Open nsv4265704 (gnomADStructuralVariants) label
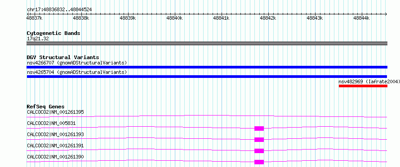The width and height of the screenshot is (400, 167). [x=77, y=72]
